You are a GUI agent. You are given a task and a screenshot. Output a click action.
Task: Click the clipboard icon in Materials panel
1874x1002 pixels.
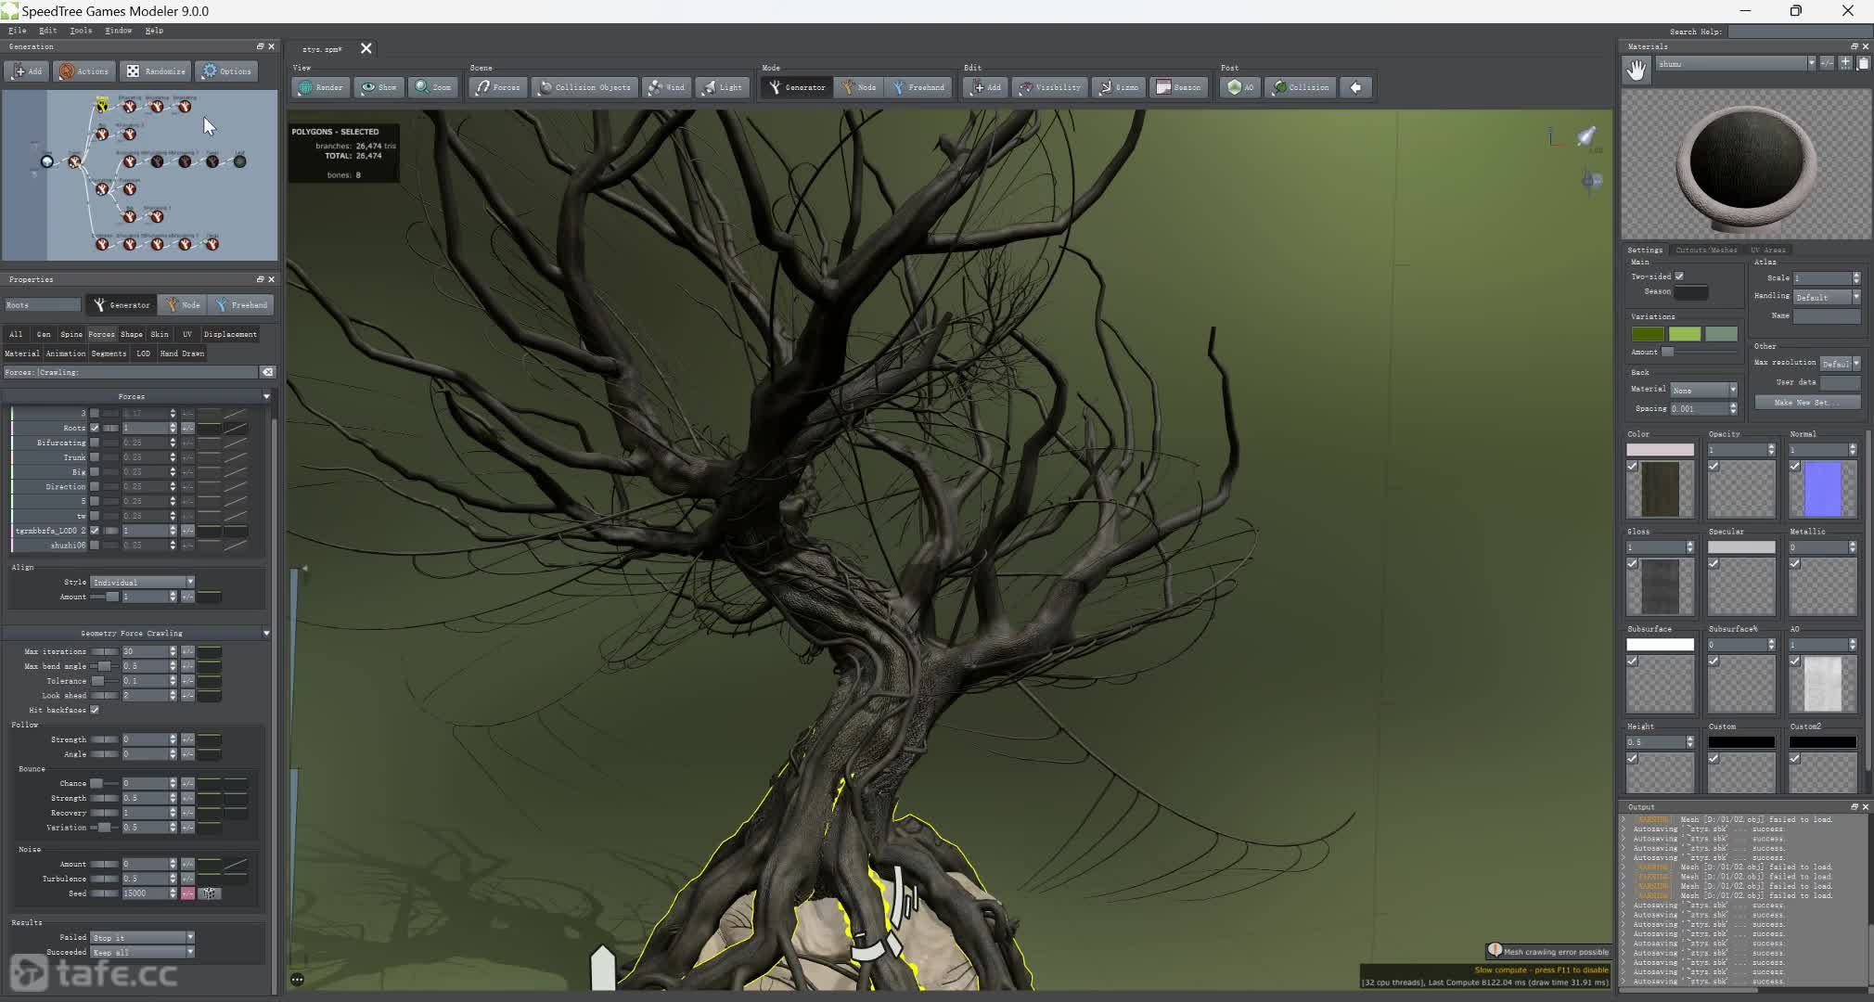click(x=1863, y=63)
